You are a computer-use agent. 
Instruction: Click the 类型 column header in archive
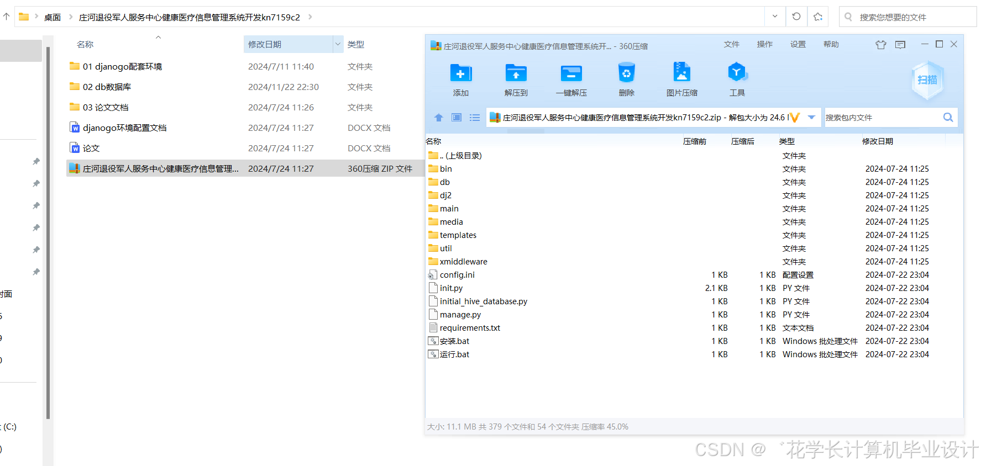tap(787, 141)
